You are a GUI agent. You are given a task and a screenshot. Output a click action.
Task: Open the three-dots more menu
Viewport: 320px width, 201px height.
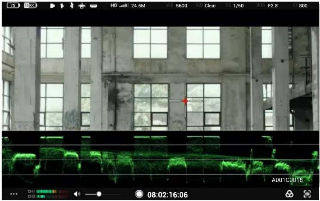[14, 194]
